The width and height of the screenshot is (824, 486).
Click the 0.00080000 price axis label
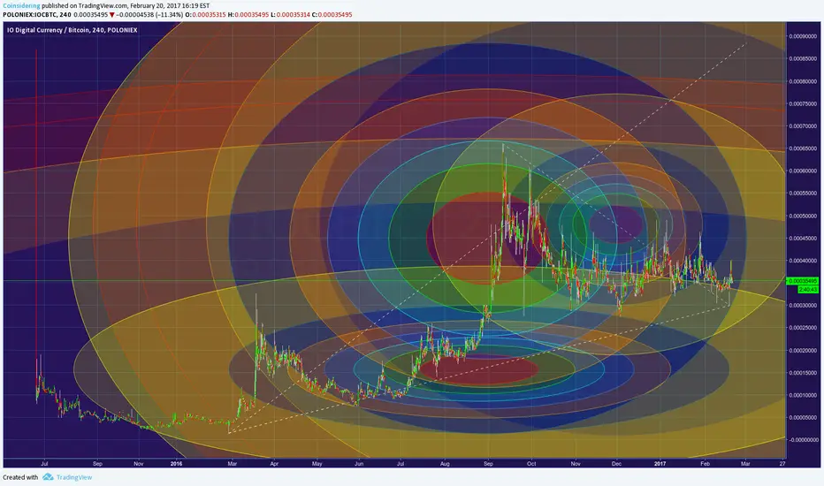[x=803, y=81]
